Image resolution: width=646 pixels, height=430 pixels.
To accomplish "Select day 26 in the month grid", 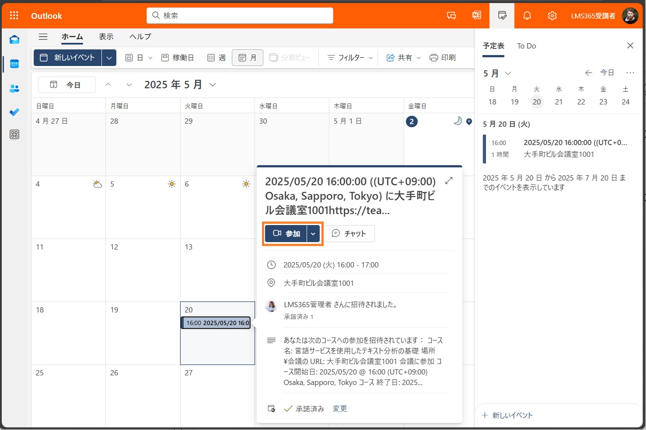I will (x=143, y=396).
